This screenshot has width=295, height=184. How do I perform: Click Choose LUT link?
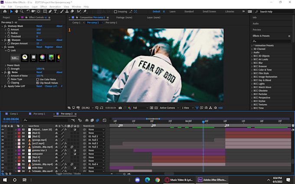51,86
